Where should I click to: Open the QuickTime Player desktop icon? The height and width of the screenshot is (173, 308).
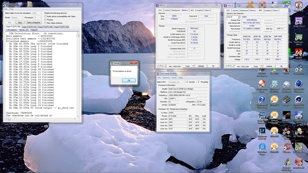tap(262, 149)
